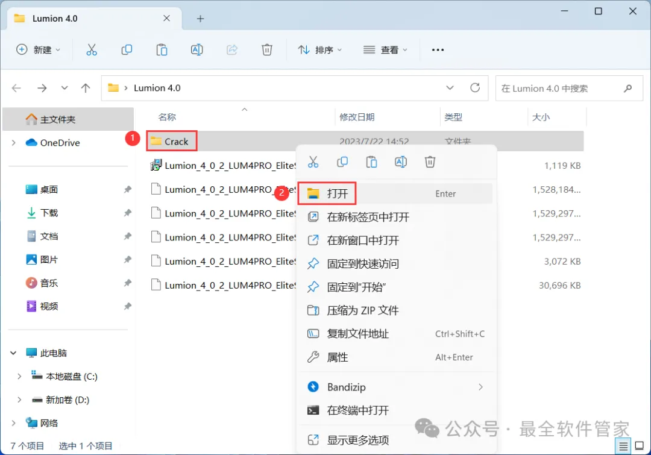This screenshot has width=651, height=455.
Task: Select OneDrive in navigation pane
Action: (x=59, y=143)
